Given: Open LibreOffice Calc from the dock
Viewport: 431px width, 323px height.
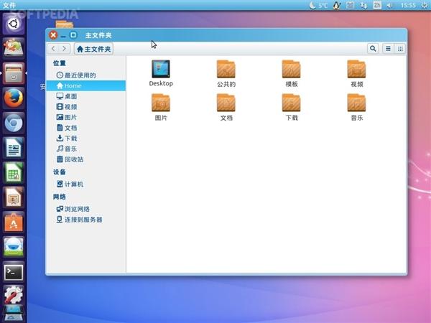Looking at the screenshot, I should click(x=14, y=172).
